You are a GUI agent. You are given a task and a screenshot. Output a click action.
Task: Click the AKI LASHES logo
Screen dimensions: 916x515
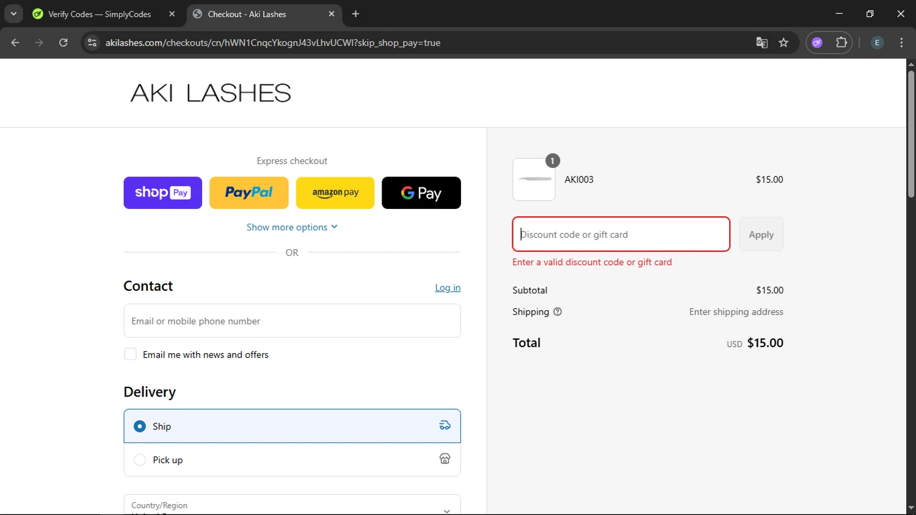211,93
